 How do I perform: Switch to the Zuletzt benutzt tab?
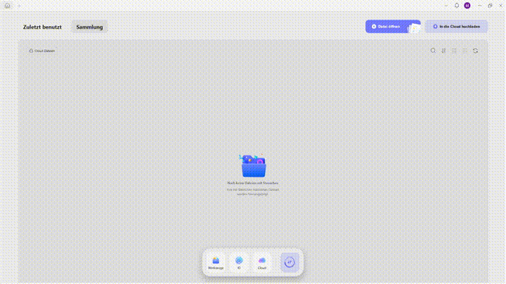(42, 27)
